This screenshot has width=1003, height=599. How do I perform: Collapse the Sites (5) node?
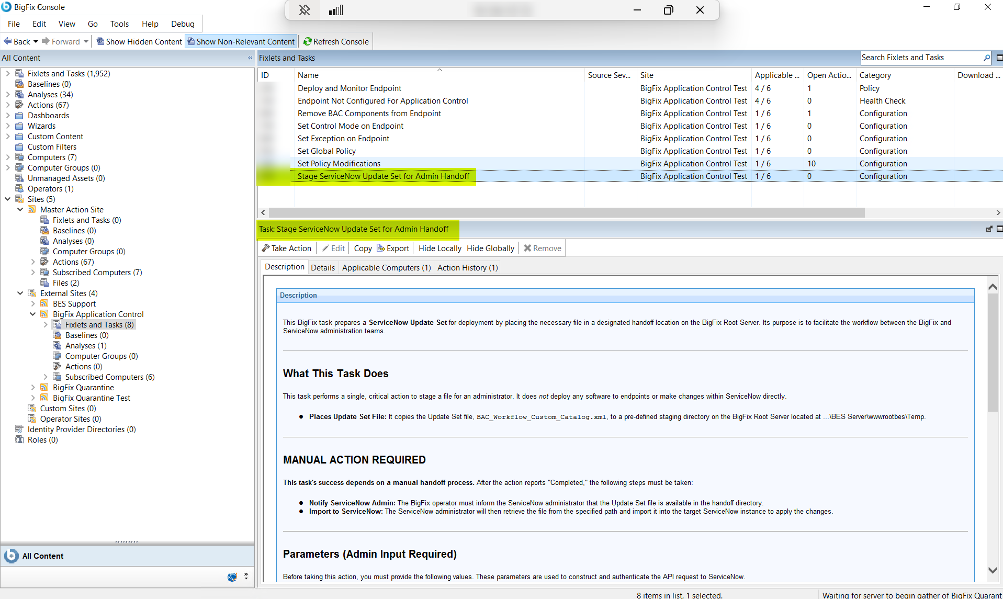(x=7, y=199)
